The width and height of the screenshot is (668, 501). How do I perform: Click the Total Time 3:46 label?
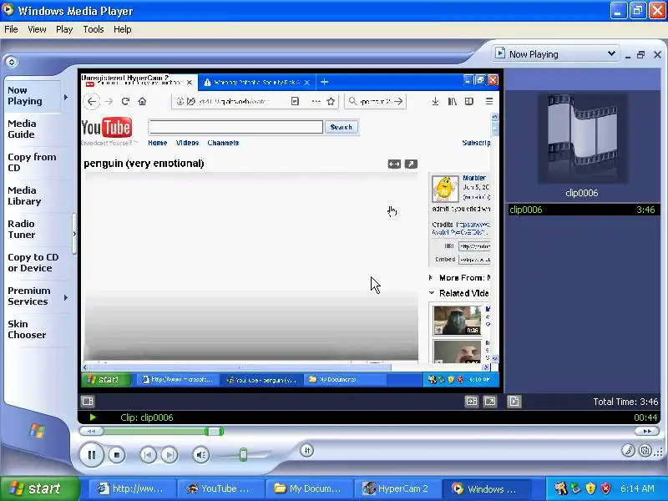(x=625, y=402)
